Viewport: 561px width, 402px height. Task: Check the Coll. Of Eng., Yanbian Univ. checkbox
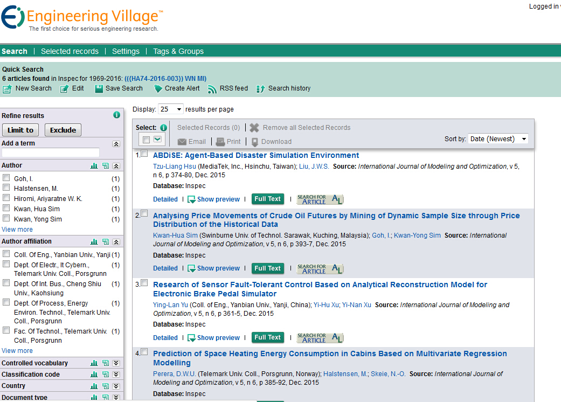[x=6, y=254]
